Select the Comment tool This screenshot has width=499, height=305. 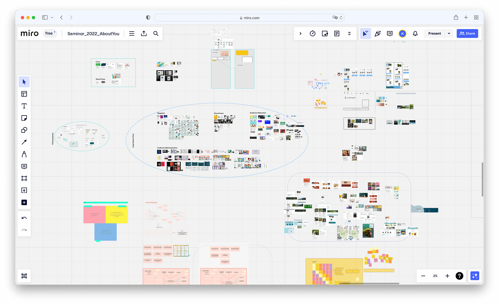[24, 166]
